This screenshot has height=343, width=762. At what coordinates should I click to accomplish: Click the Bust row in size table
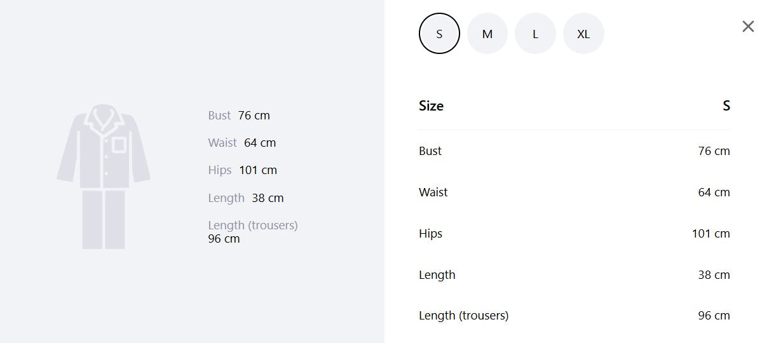[575, 151]
